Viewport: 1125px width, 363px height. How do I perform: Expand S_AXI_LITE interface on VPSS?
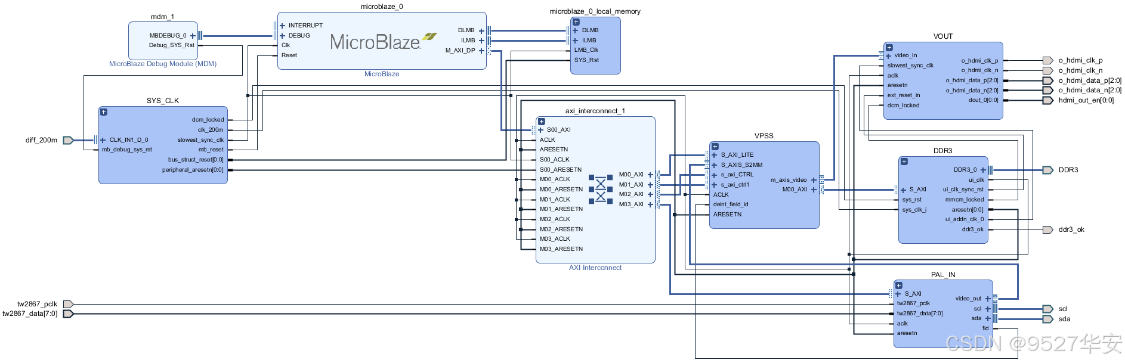pos(715,155)
